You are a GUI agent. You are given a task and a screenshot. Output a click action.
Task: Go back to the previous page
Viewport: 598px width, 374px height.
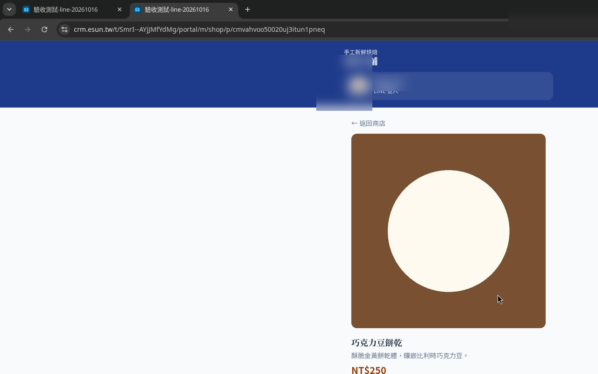(x=11, y=29)
